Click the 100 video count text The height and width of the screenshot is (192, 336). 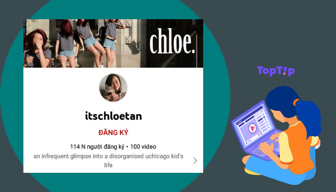143,147
